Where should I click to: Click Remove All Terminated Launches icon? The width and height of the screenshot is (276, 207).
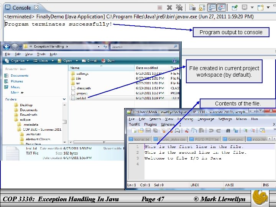(x=179, y=8)
